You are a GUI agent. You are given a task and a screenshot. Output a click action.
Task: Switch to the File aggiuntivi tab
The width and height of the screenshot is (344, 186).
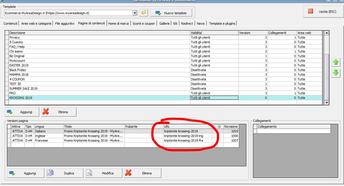[x=65, y=24]
